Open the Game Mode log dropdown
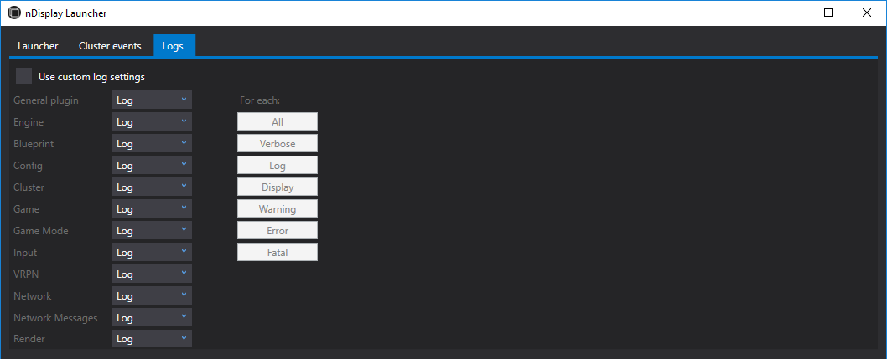The width and height of the screenshot is (887, 359). point(152,230)
